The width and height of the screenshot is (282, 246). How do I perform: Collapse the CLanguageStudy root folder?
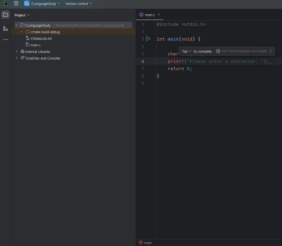(x=17, y=25)
